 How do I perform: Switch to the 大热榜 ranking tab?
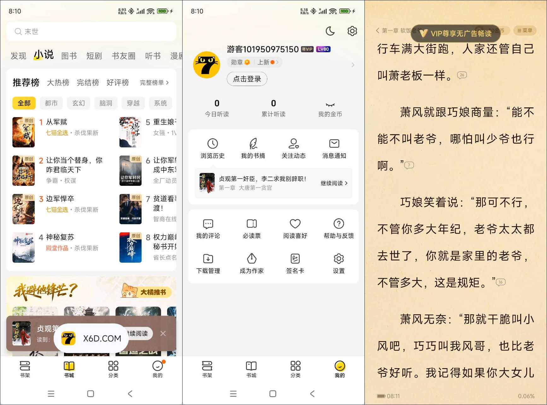coord(58,83)
